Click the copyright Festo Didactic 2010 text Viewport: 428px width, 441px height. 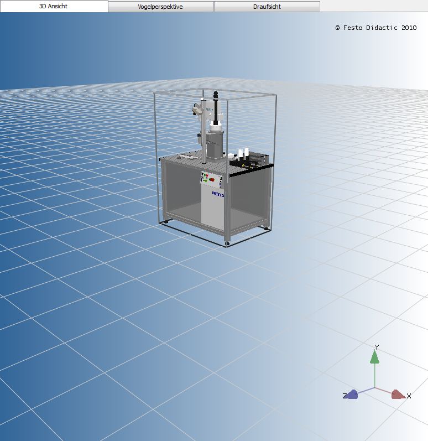click(x=375, y=28)
